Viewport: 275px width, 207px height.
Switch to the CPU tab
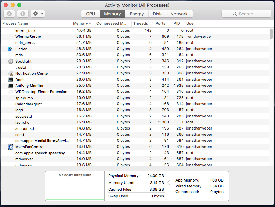(91, 14)
